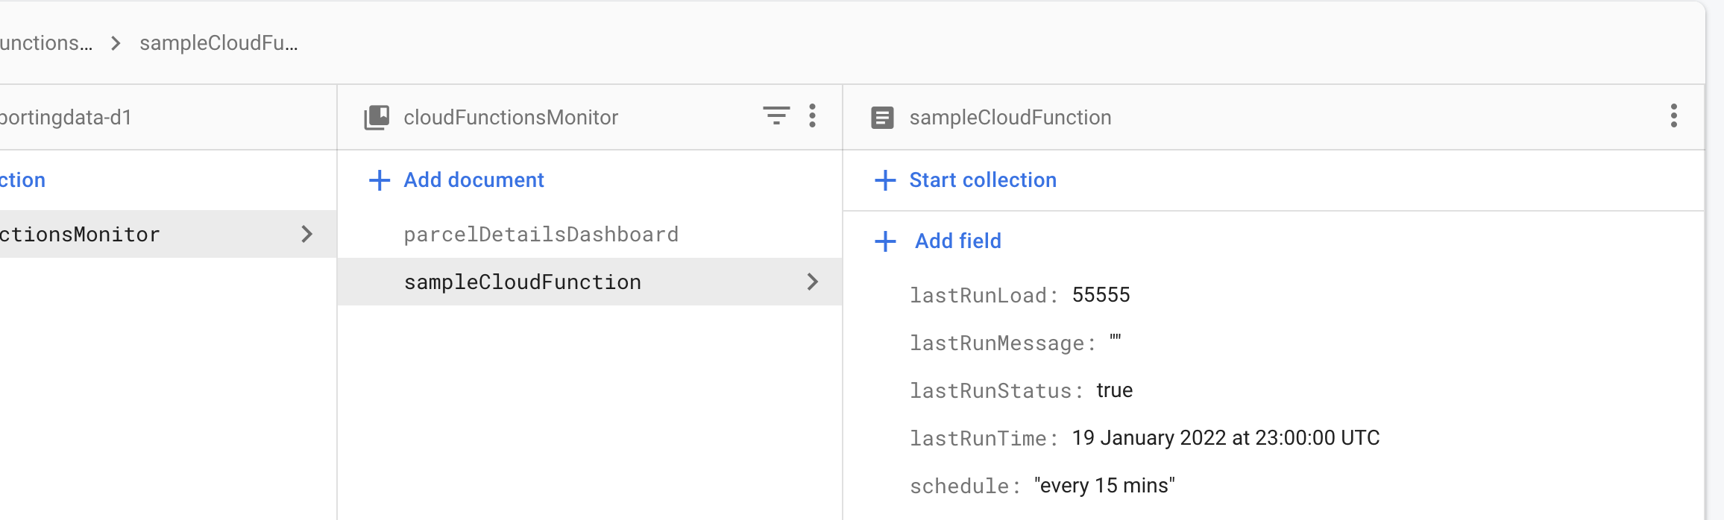Select parcelDetailsDashboard document
Image resolution: width=1724 pixels, height=520 pixels.
coord(541,235)
